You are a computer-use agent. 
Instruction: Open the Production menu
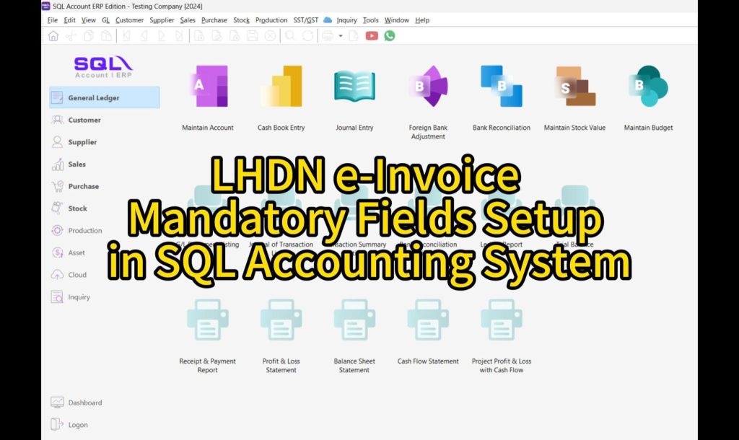[271, 20]
